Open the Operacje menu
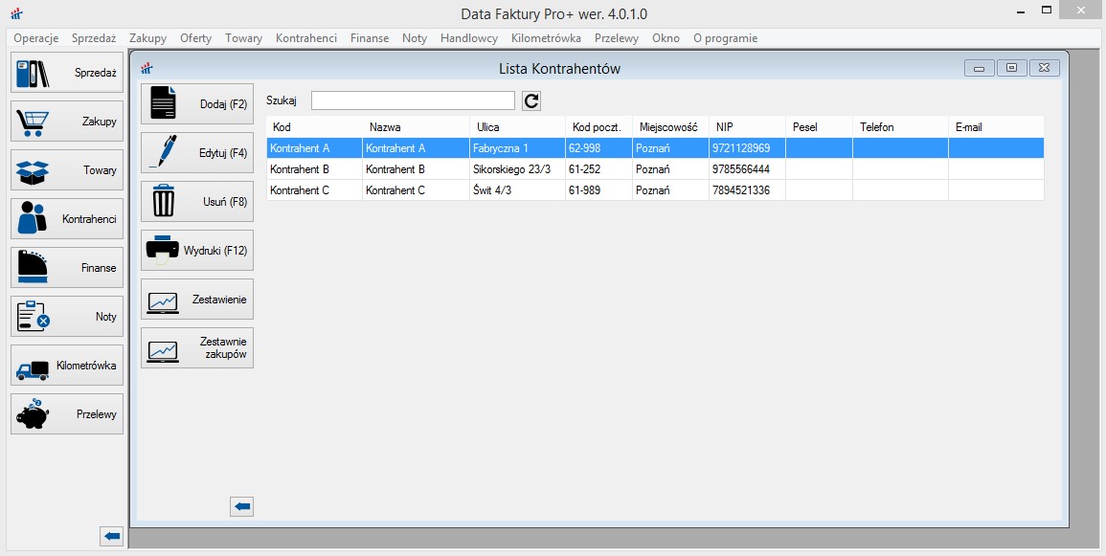1106x556 pixels. (x=35, y=38)
